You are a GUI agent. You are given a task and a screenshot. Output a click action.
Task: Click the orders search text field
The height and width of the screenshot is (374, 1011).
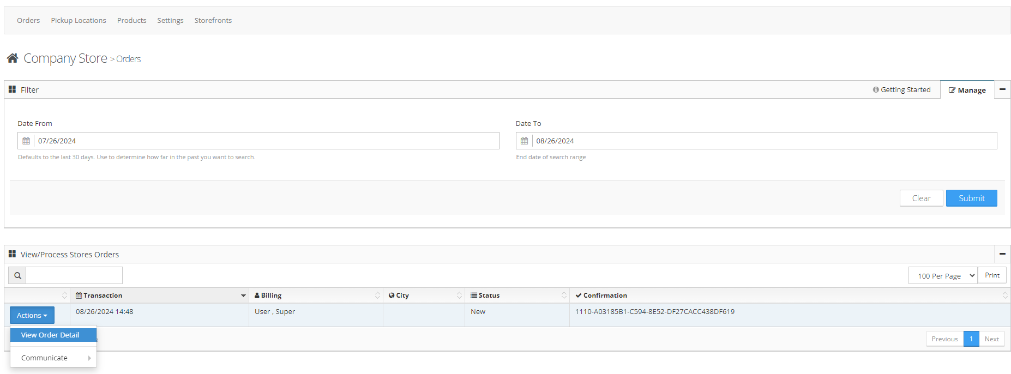click(74, 276)
